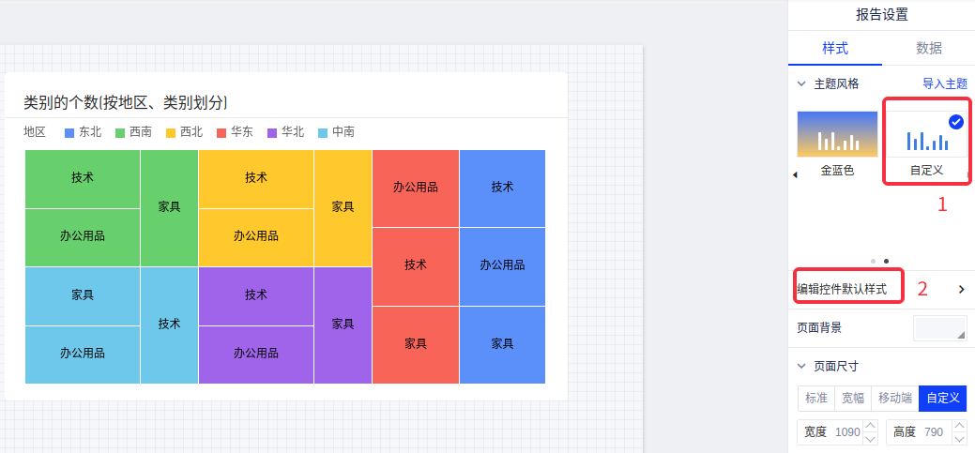The image size is (975, 453).
Task: Click the blue checkmark on 自定义 theme
Action: (x=956, y=122)
